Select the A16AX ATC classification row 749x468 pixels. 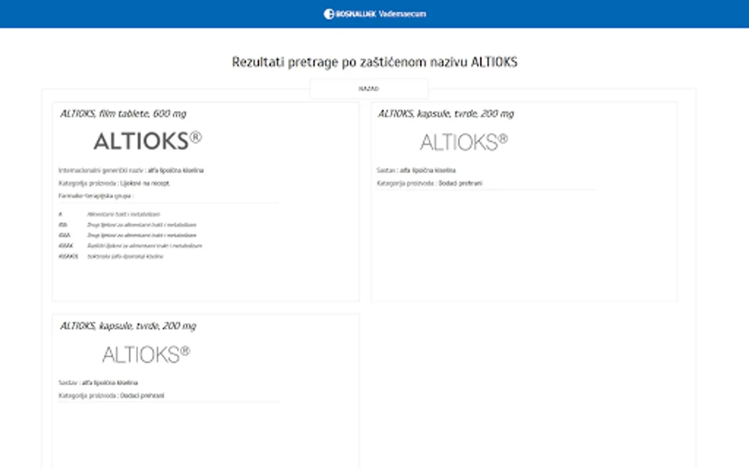[131, 246]
